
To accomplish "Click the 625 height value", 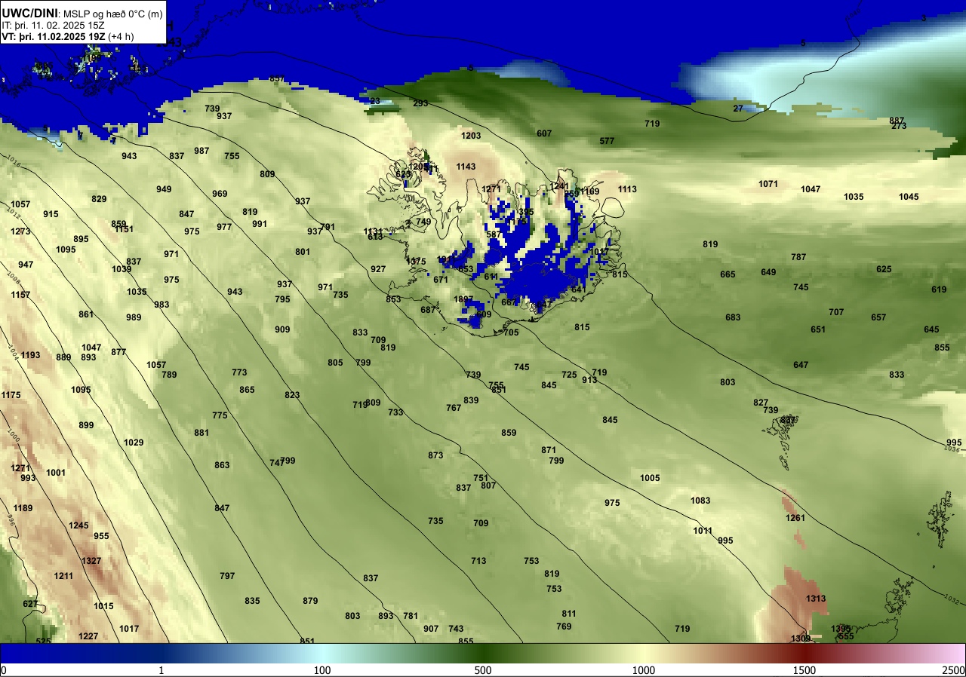I will (884, 269).
